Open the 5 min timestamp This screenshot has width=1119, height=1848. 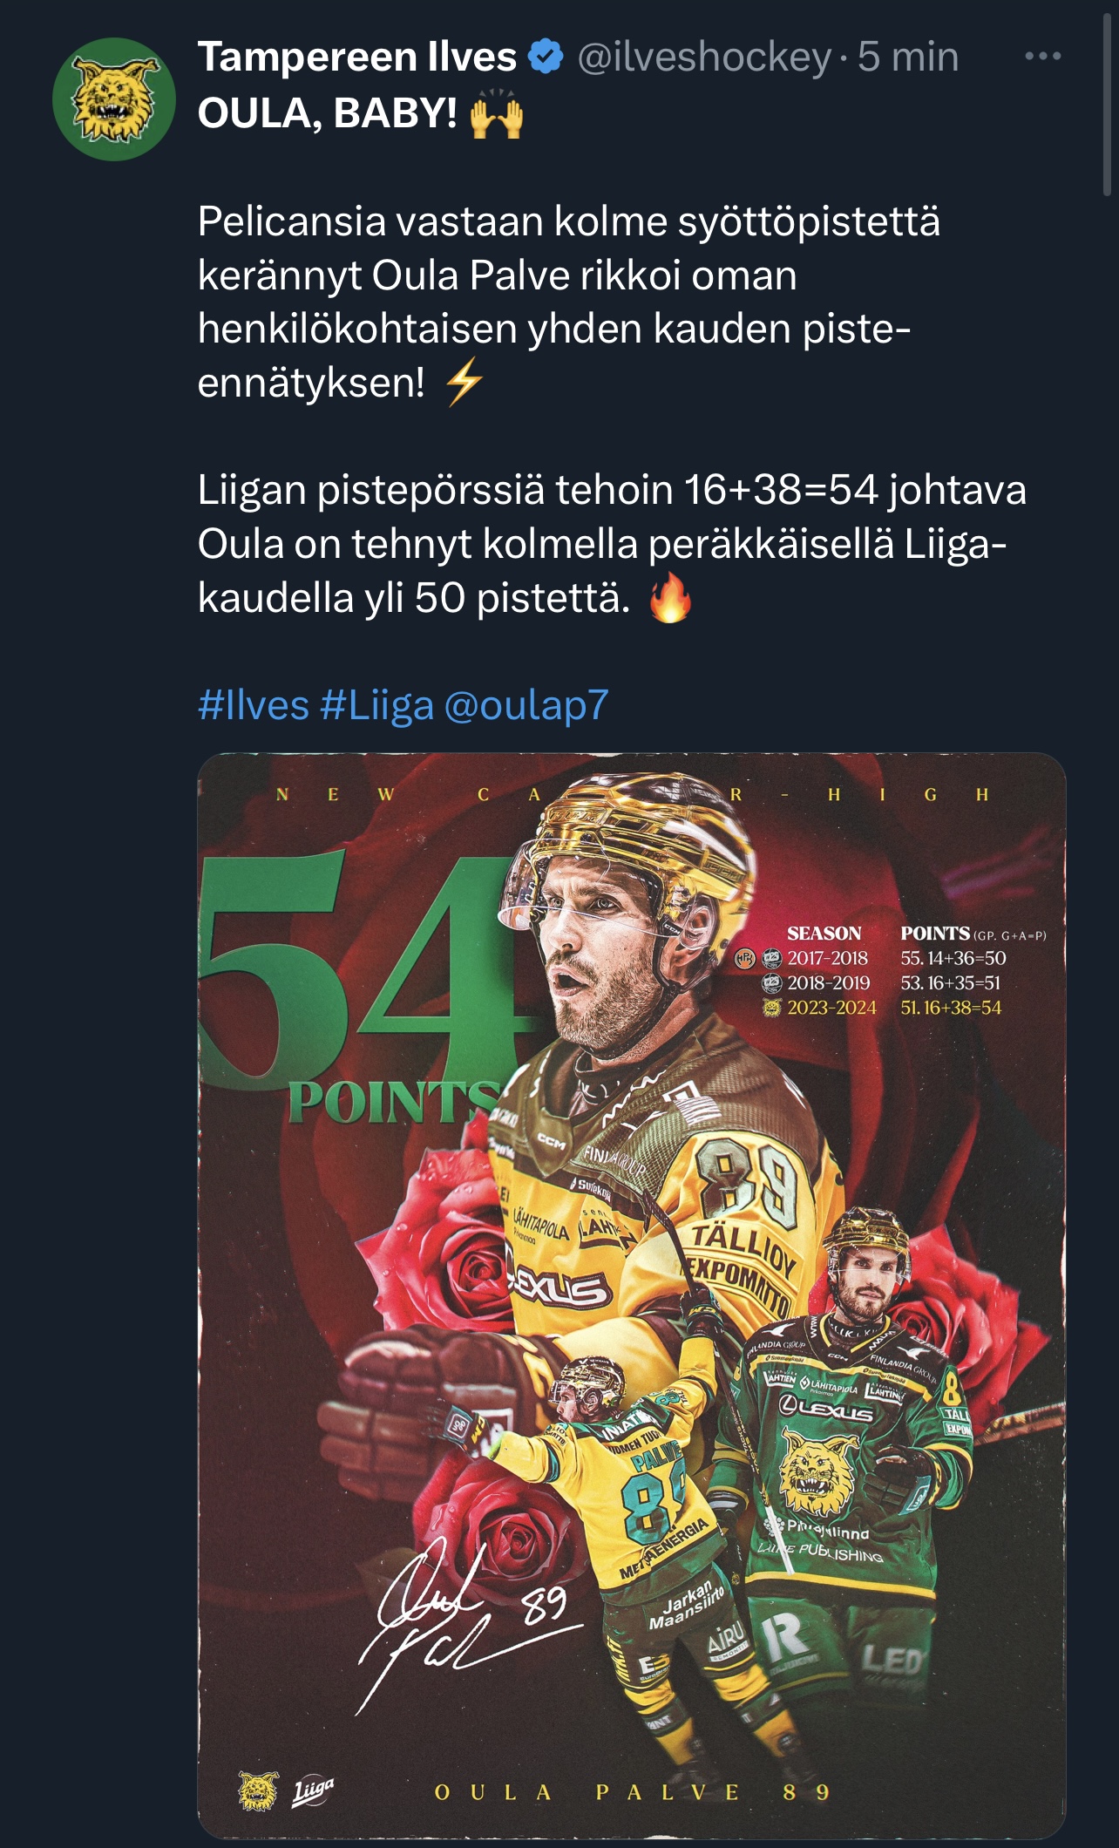908,58
